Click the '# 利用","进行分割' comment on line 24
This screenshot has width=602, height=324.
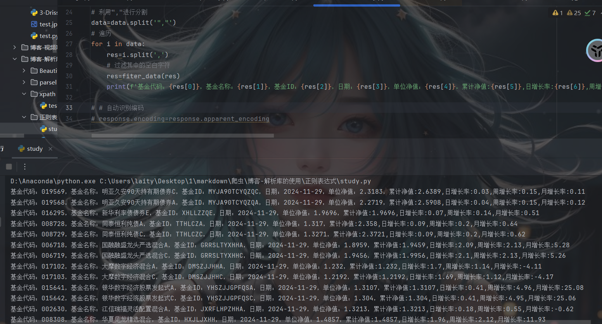(x=119, y=12)
